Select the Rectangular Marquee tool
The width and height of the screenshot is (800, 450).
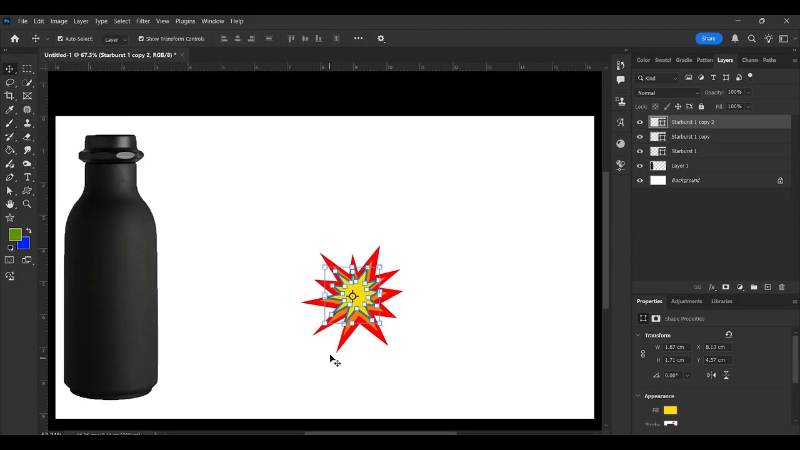27,69
